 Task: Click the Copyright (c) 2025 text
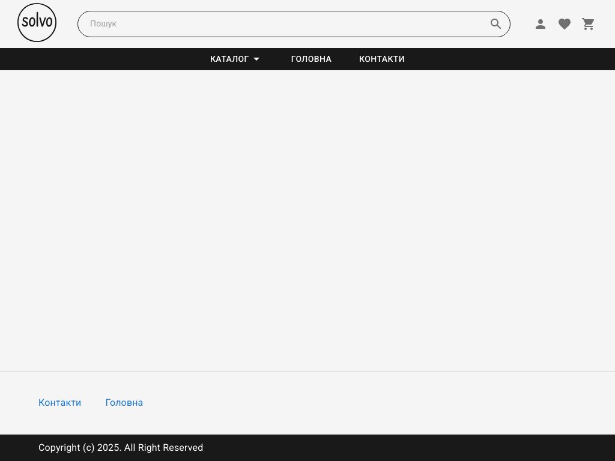pyautogui.click(x=121, y=448)
